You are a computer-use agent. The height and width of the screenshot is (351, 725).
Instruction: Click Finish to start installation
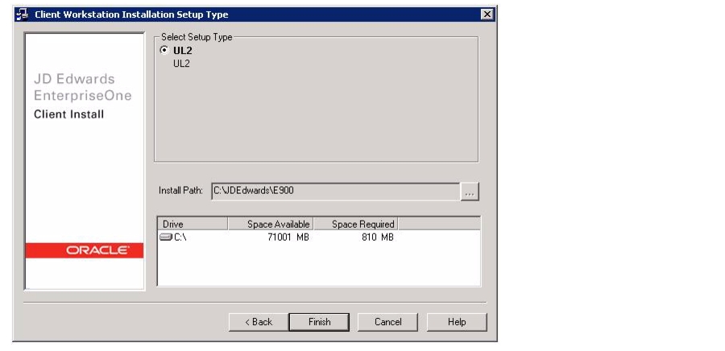click(x=319, y=322)
